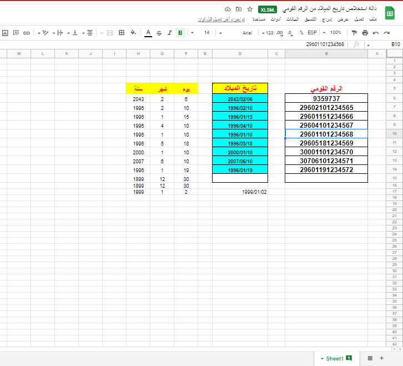Select the paint format tool
Image resolution: width=403 pixels, height=366 pixels.
[354, 33]
